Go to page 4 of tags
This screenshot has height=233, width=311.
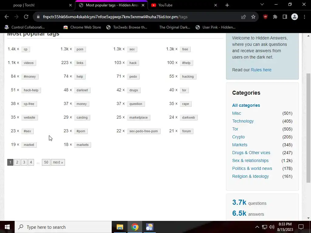pyautogui.click(x=31, y=162)
